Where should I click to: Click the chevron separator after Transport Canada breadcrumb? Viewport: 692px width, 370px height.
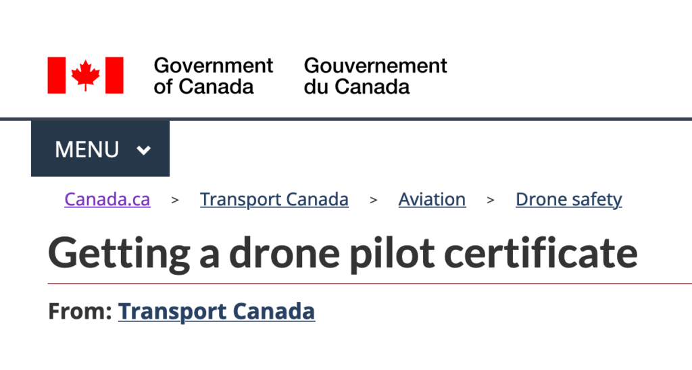click(x=373, y=200)
